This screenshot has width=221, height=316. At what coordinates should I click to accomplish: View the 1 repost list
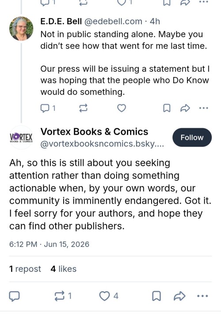point(25,269)
